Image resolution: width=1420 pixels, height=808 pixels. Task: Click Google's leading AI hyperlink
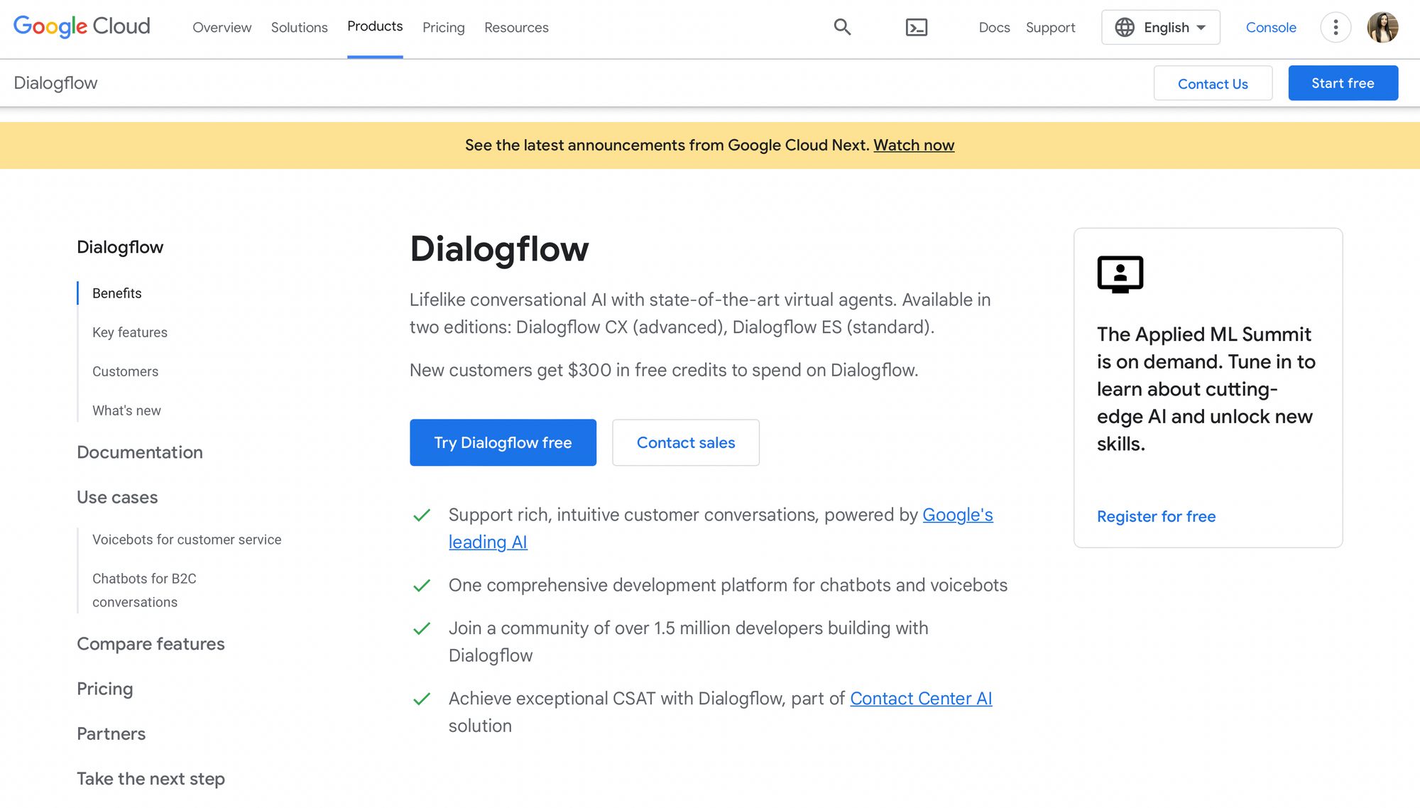[721, 528]
